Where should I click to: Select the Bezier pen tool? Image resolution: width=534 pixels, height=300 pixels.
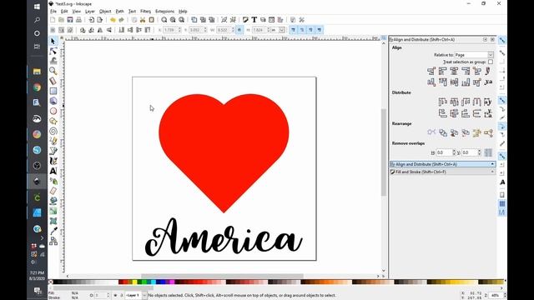click(53, 151)
